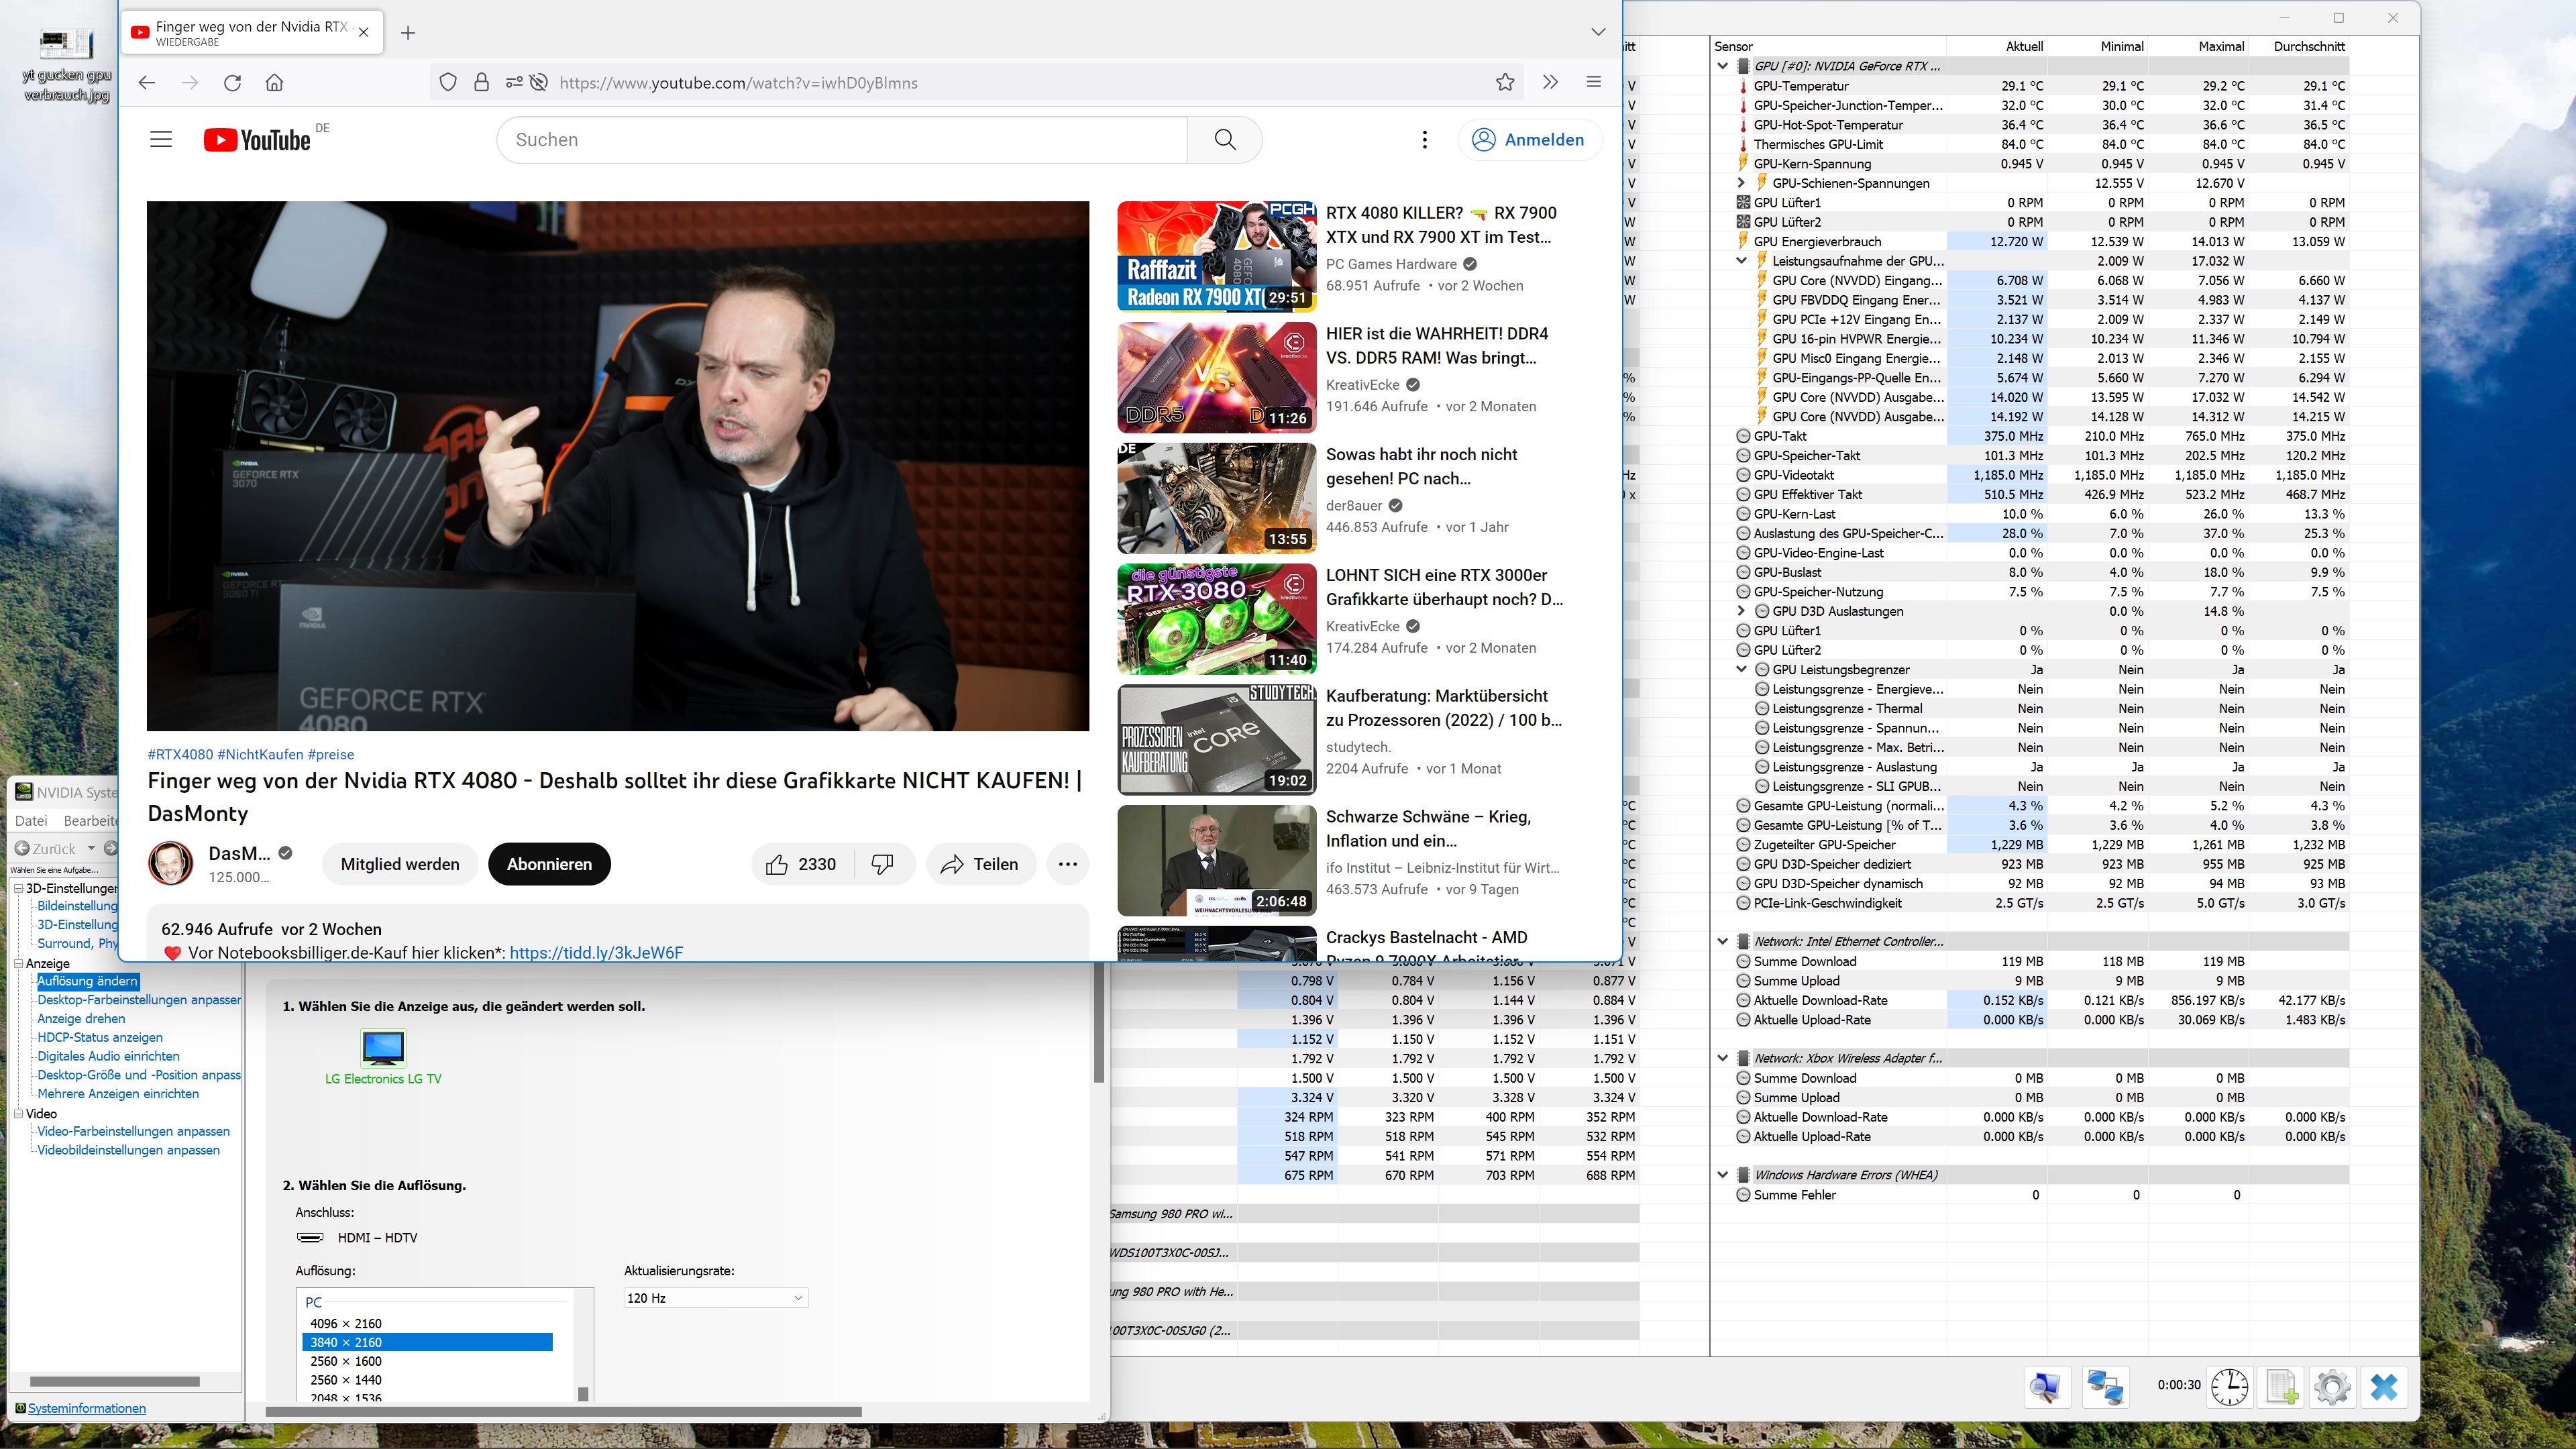The width and height of the screenshot is (2576, 1449).
Task: Click the HWiNFO logging start icon (sheet with plus)
Action: click(2281, 1387)
